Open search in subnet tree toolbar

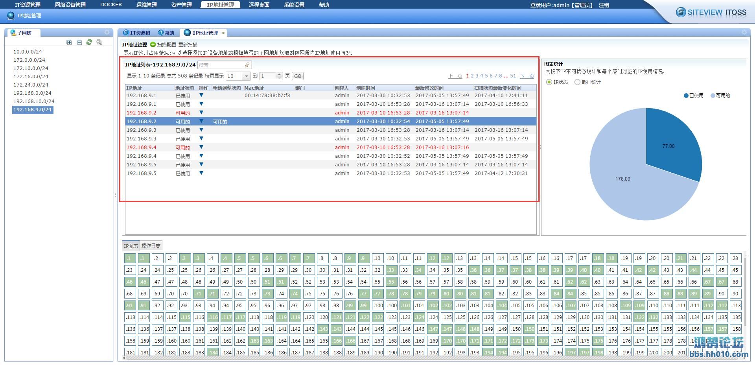(x=99, y=42)
